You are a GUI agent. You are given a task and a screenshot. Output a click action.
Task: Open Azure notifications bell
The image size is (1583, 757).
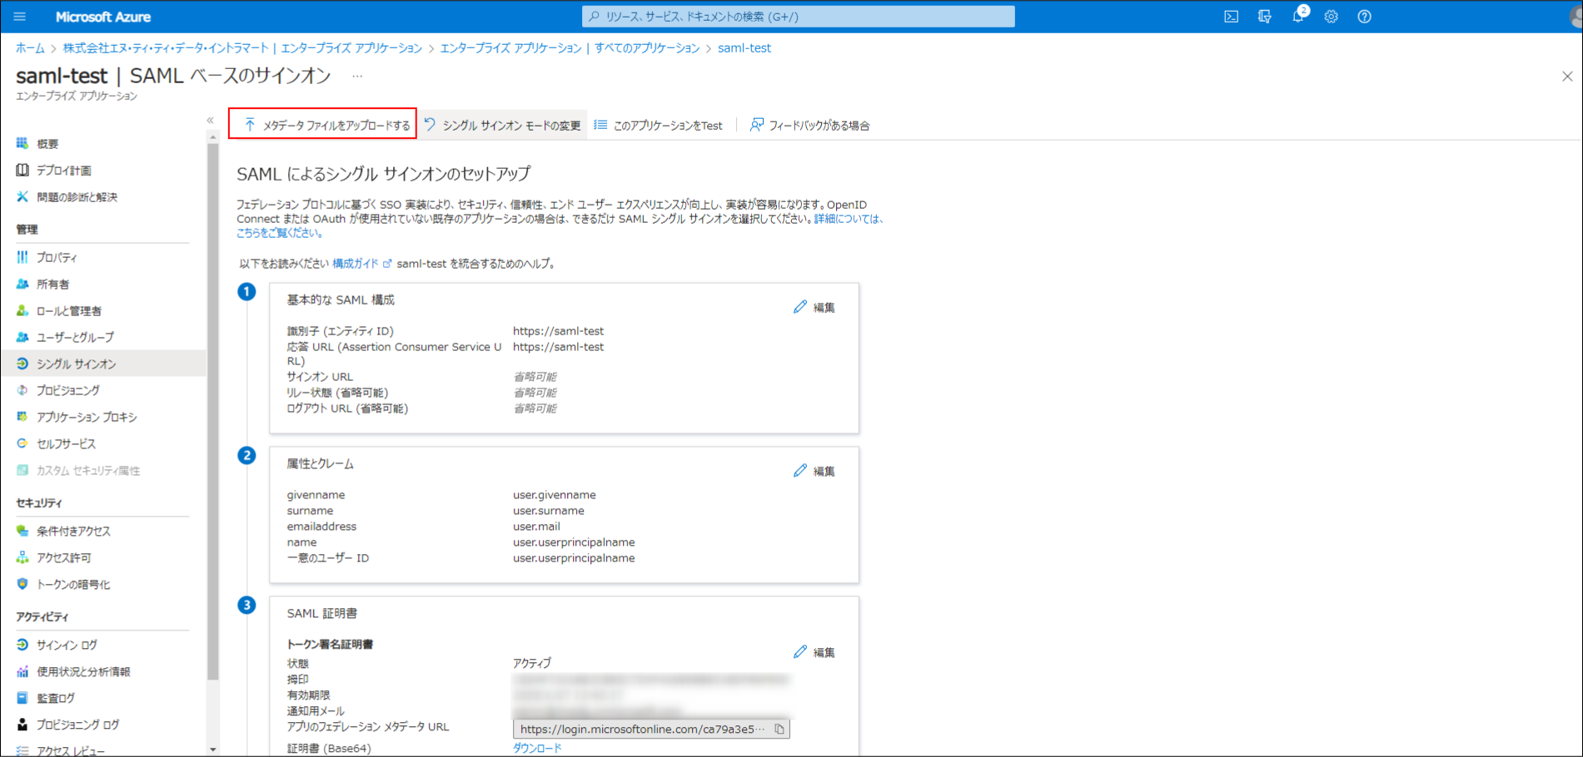[x=1297, y=16]
